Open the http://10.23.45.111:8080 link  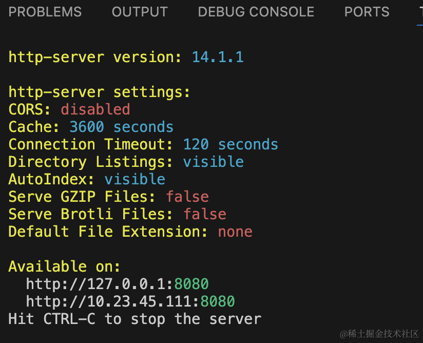pos(130,301)
